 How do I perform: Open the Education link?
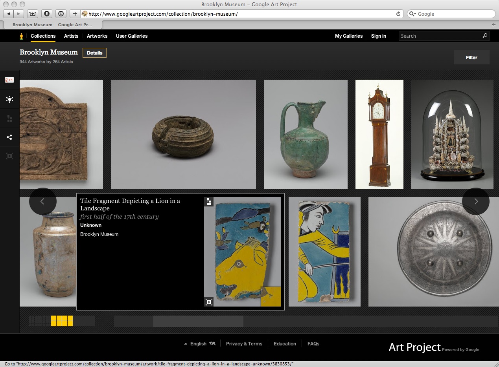coord(285,343)
